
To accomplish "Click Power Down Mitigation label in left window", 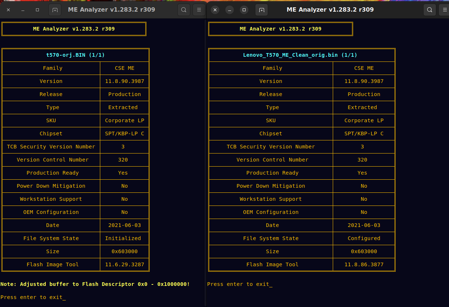I will tap(51, 186).
